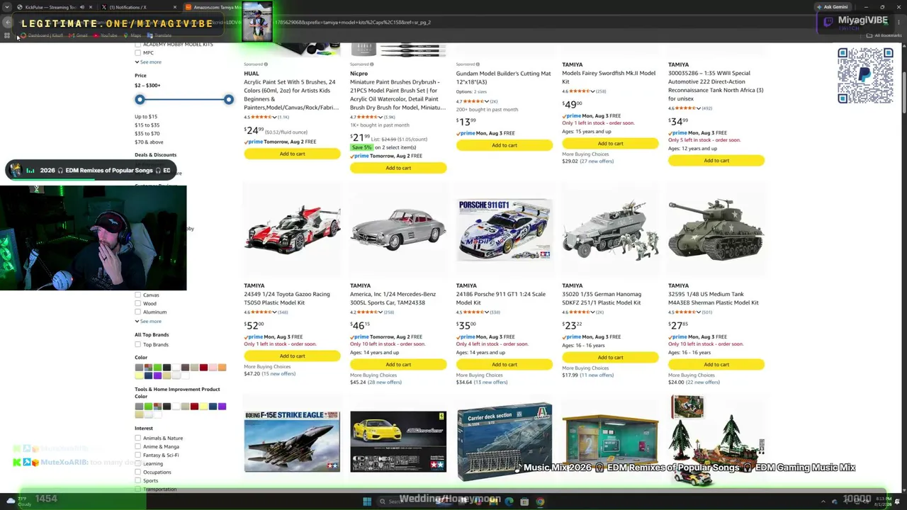Open All Bookmarks folder
The height and width of the screenshot is (510, 907).
884,35
